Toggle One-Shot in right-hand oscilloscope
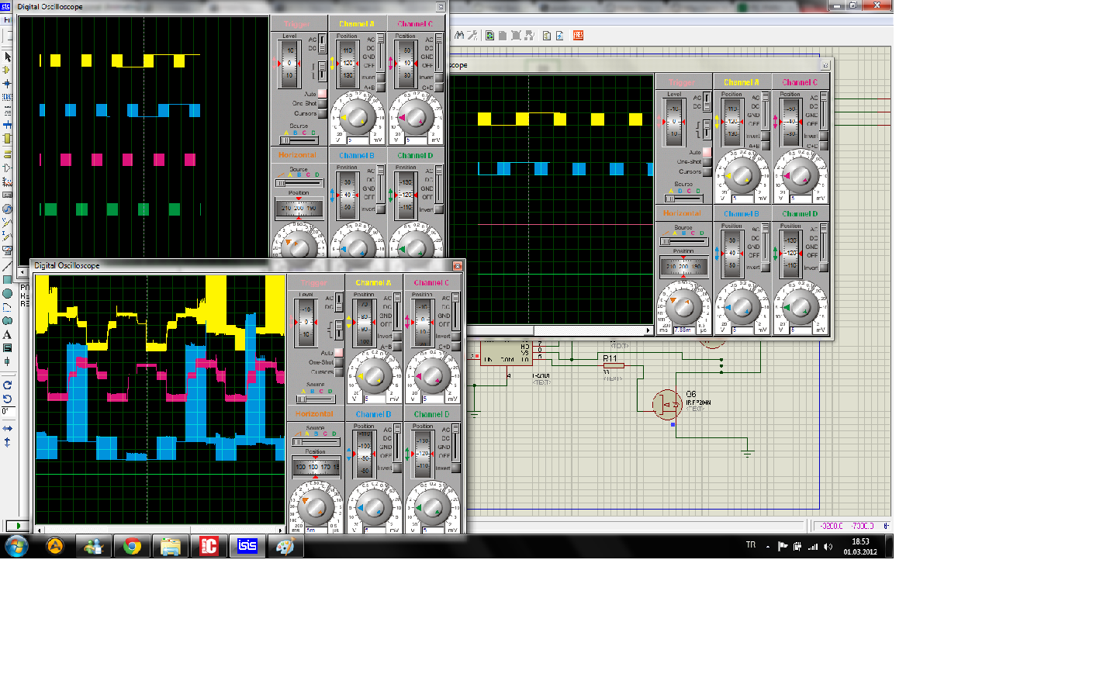The width and height of the screenshot is (1117, 698). coord(707,162)
